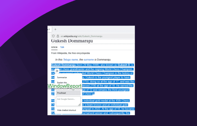Screen dimensions: 197x126
Task: Click the site security padlock icon
Action: 58,36
